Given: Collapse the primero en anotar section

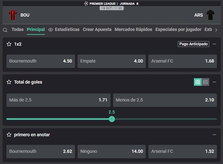Looking at the screenshot, I should (214, 135).
